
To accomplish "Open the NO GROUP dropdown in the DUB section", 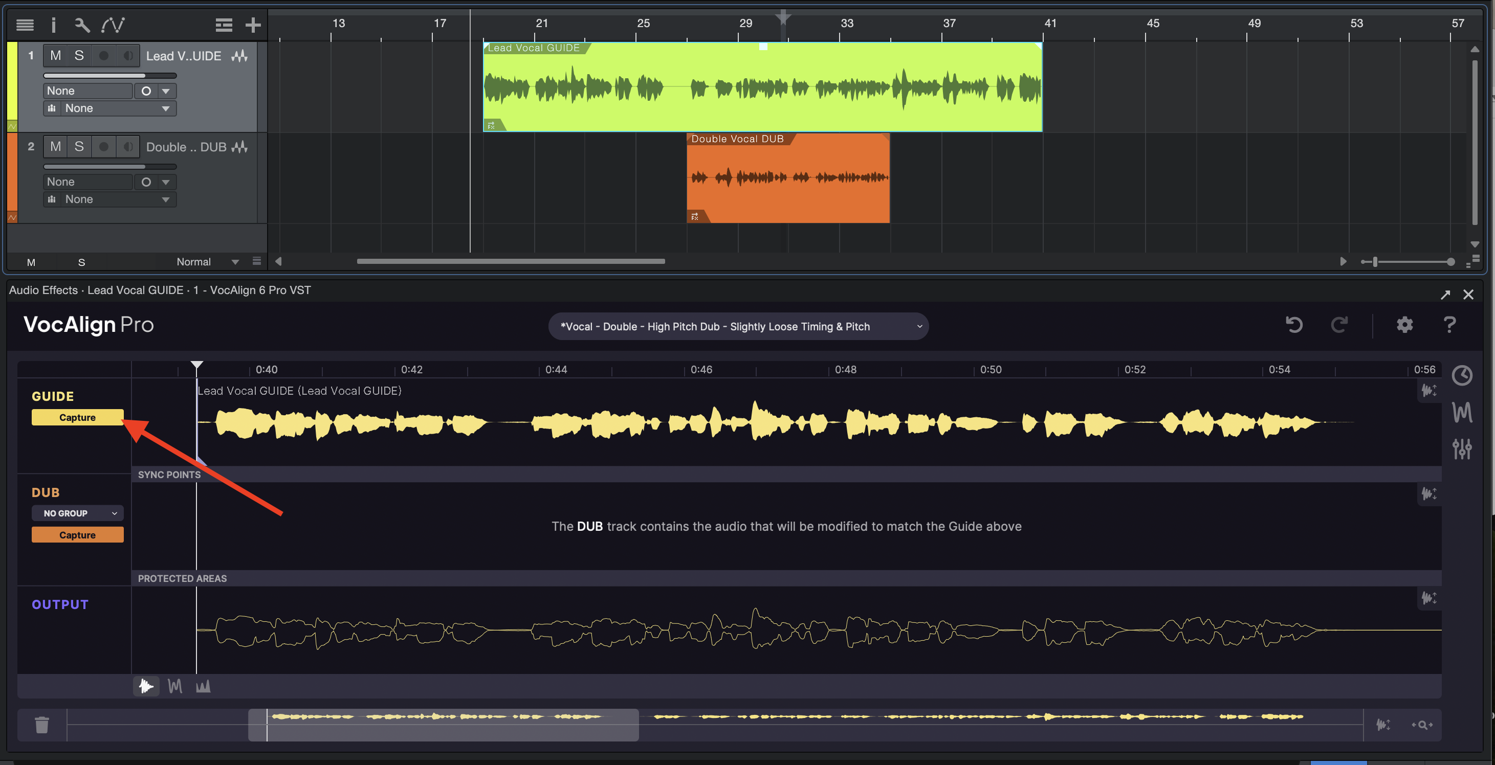I will coord(77,513).
